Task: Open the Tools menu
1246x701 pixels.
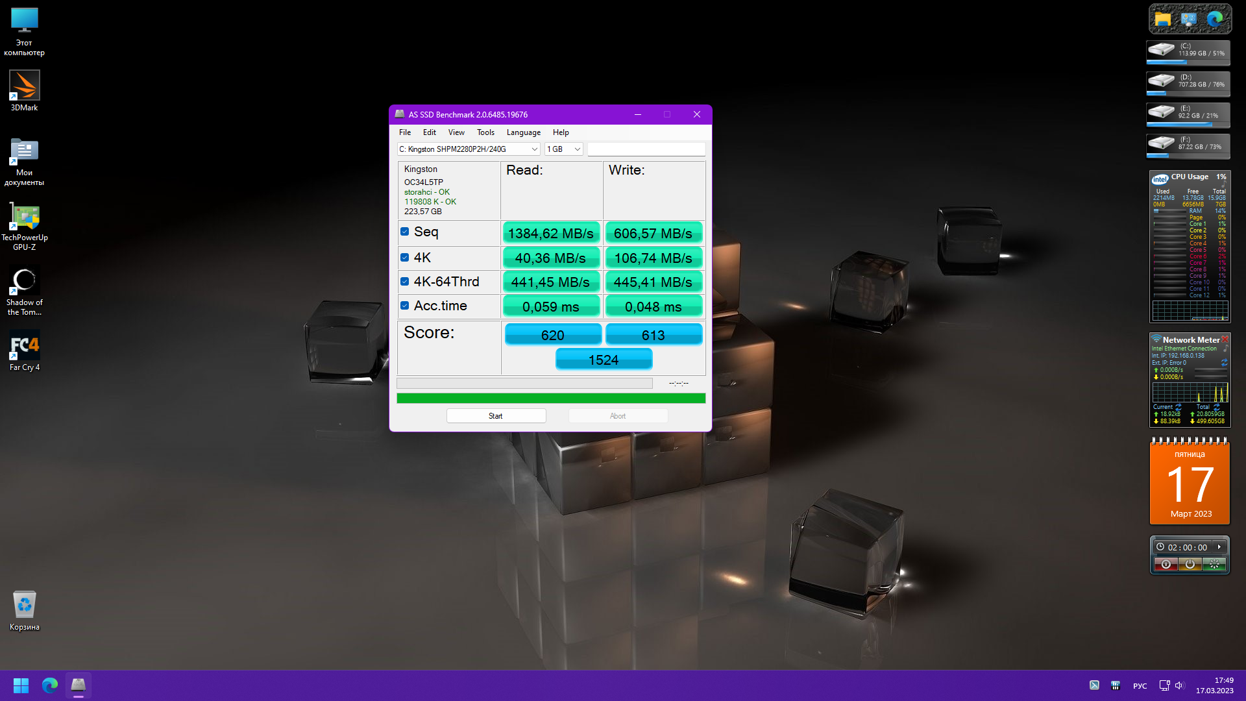Action: [485, 132]
